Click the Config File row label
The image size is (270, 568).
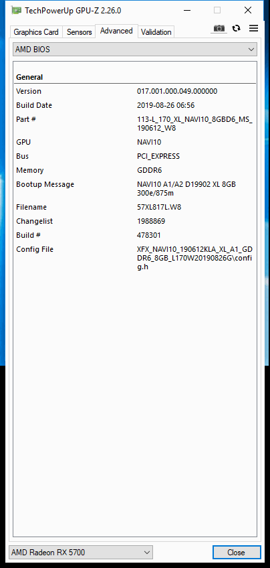(x=35, y=250)
